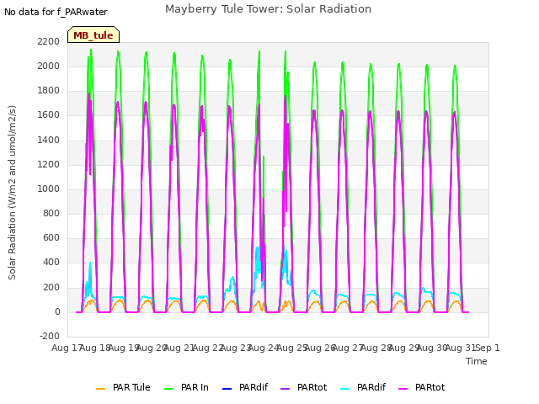Click the Time x-axis label
This screenshot has height=404, width=539.
pyautogui.click(x=477, y=361)
